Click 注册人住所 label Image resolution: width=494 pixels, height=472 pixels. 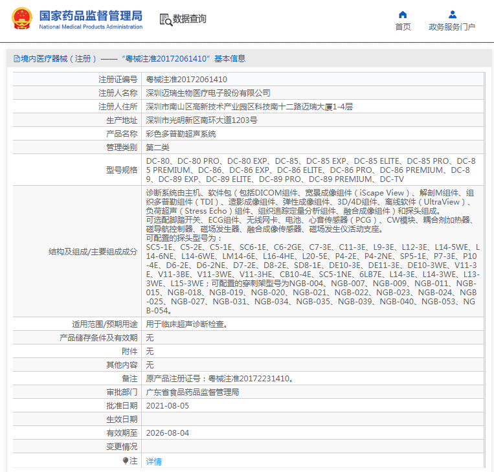point(118,106)
